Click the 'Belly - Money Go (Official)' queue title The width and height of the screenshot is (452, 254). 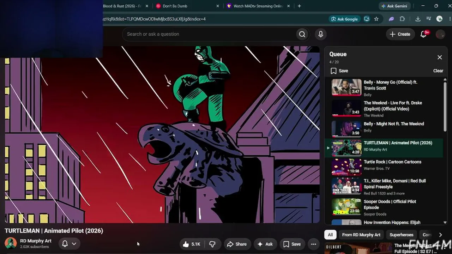(391, 85)
